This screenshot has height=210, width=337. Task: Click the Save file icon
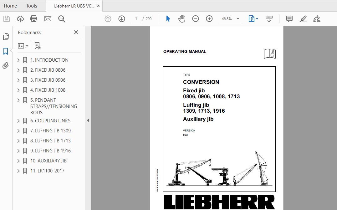7,19
